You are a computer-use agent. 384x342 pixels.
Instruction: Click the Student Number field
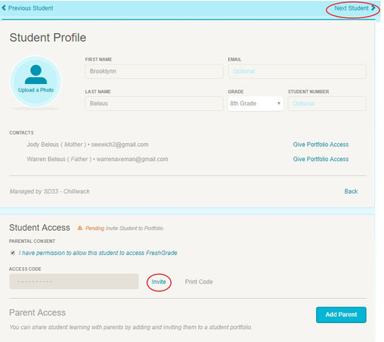click(x=327, y=104)
